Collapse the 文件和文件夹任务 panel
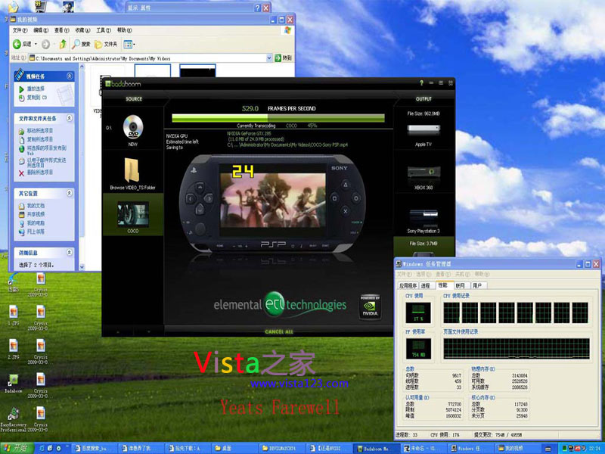The height and width of the screenshot is (454, 605). [70, 118]
